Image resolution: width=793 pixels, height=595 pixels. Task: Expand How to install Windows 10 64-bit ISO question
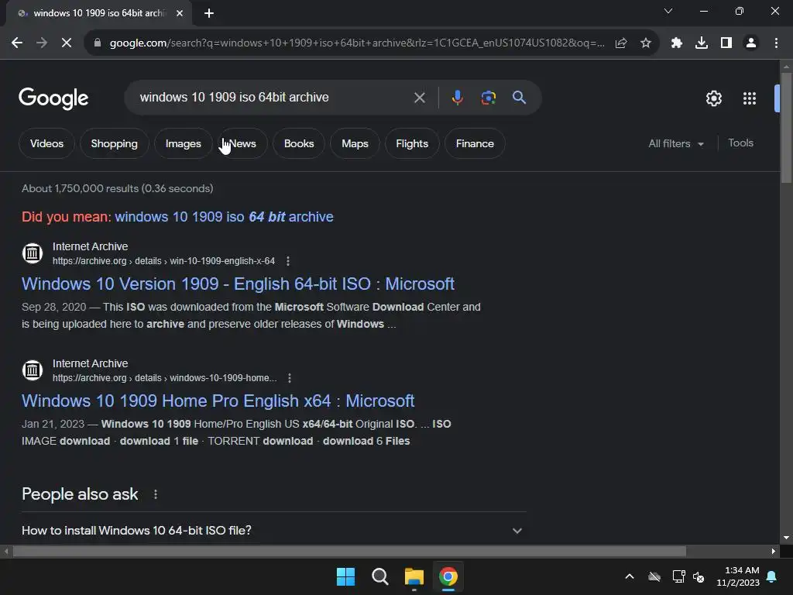pyautogui.click(x=274, y=530)
